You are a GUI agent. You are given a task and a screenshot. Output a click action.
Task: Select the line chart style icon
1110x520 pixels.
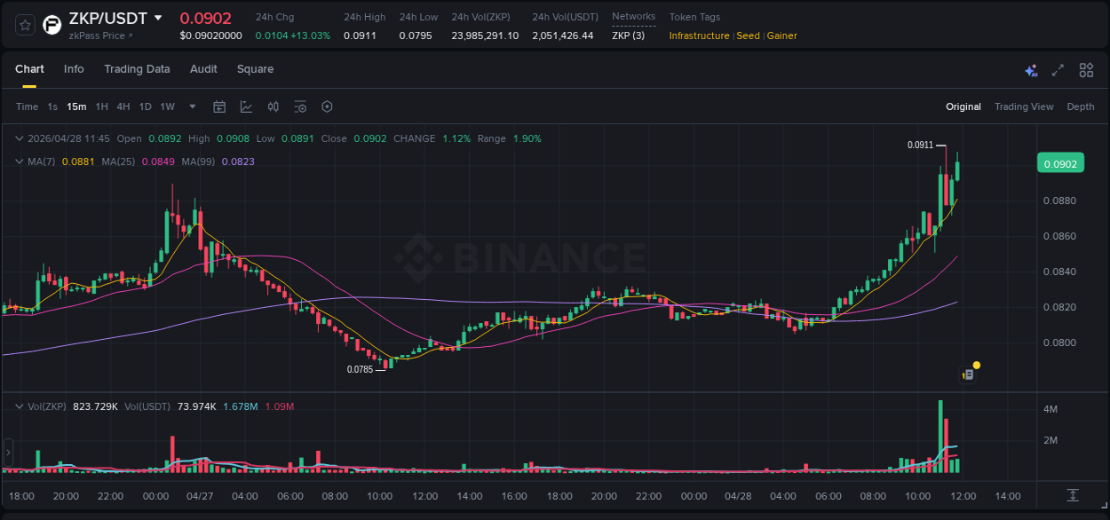(x=246, y=106)
